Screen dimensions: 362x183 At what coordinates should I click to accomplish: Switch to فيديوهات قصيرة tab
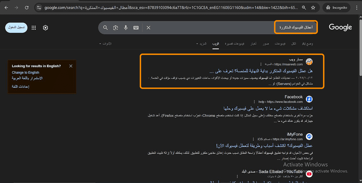[235, 44]
